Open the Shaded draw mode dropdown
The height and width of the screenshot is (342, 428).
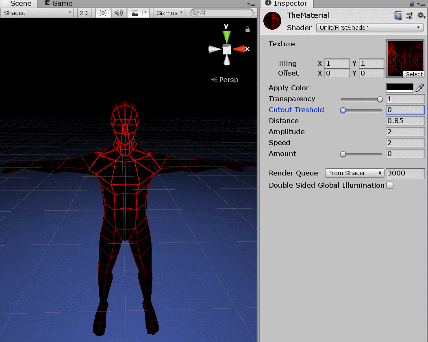37,13
